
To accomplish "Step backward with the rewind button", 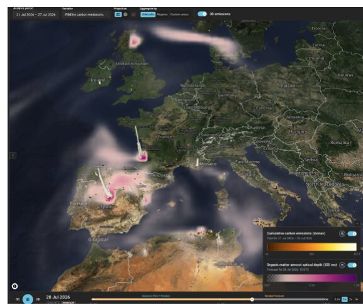I will click(18, 299).
